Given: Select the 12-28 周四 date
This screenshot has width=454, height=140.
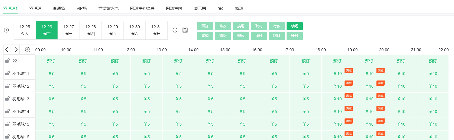Looking at the screenshot, I should [x=91, y=30].
